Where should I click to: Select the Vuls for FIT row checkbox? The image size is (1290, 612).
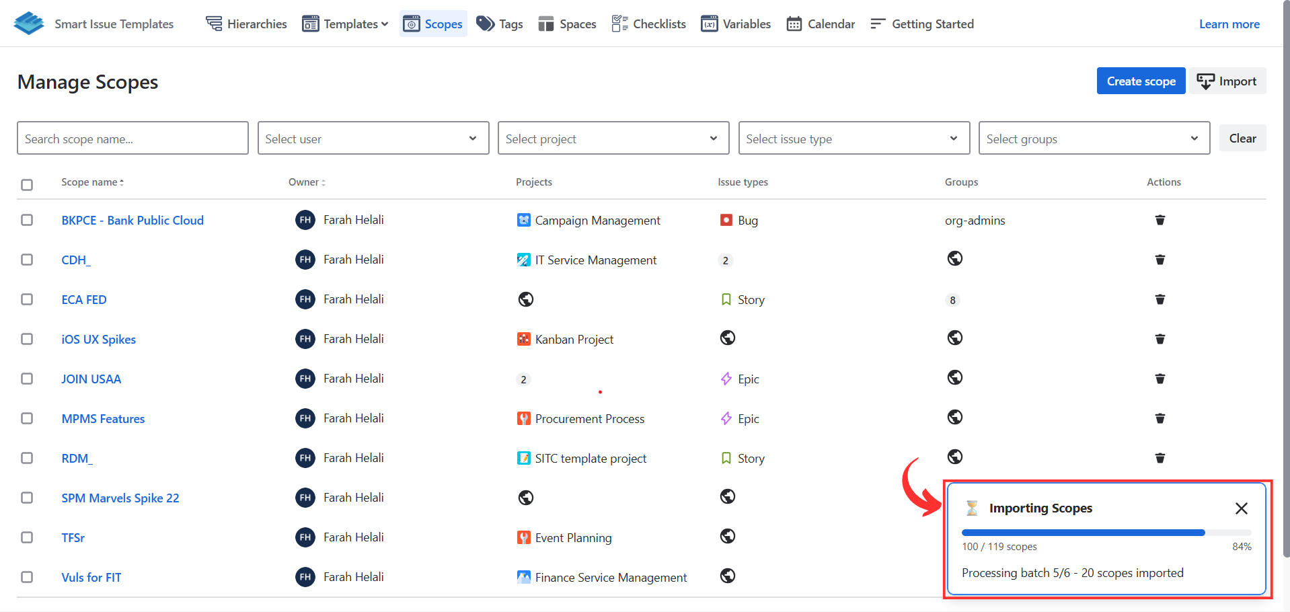(27, 577)
